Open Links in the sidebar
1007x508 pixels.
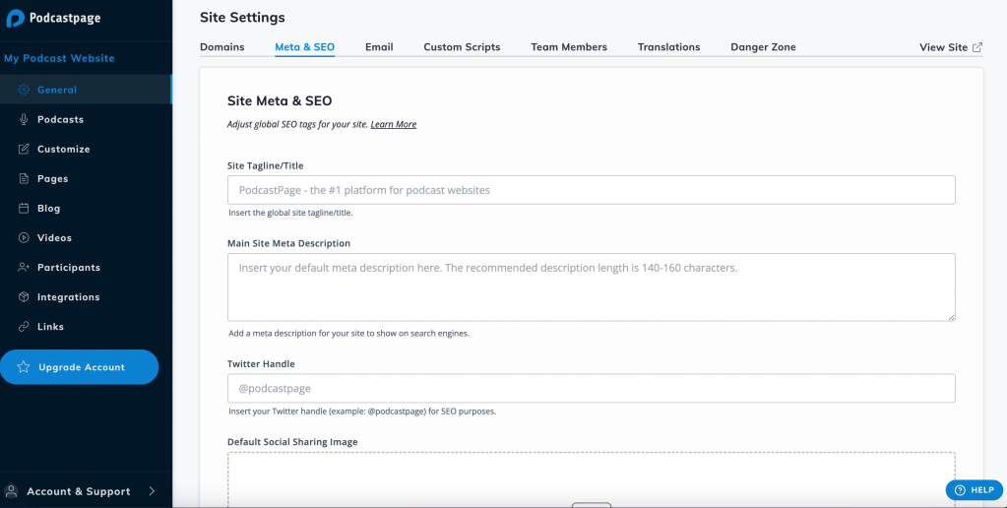coord(86,326)
